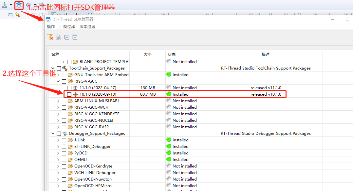
Task: Click the folder icon beside BLANK-PROJECT-TEMPLATE
Action: (75, 61)
